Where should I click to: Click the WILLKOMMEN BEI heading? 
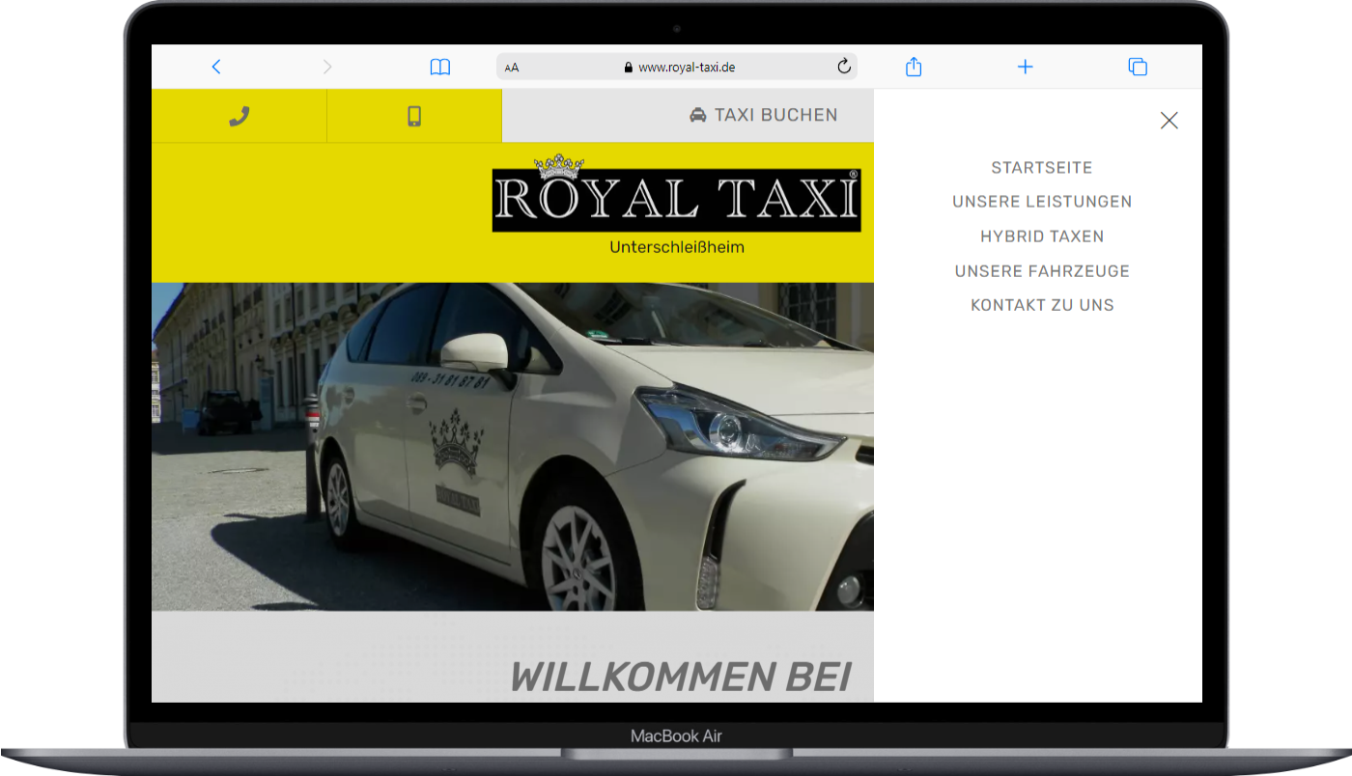coord(681,678)
